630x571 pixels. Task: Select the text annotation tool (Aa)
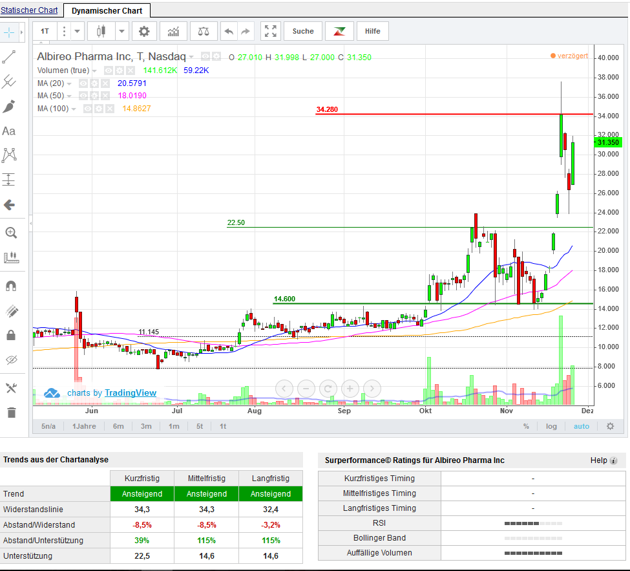point(9,131)
